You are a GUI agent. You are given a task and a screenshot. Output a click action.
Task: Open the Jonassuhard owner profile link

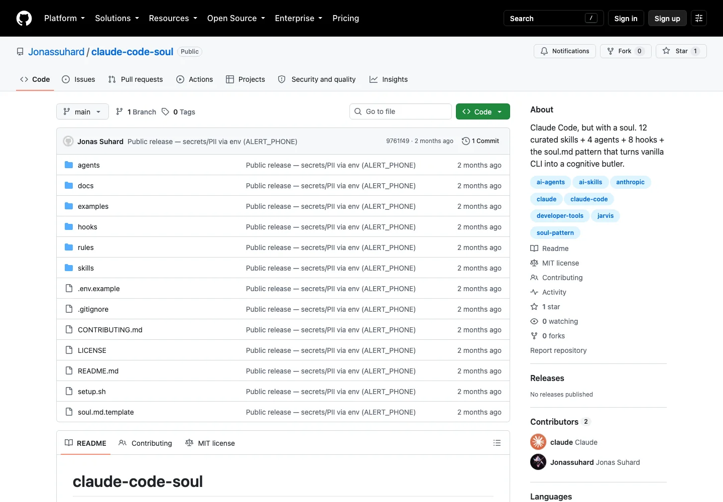(56, 52)
